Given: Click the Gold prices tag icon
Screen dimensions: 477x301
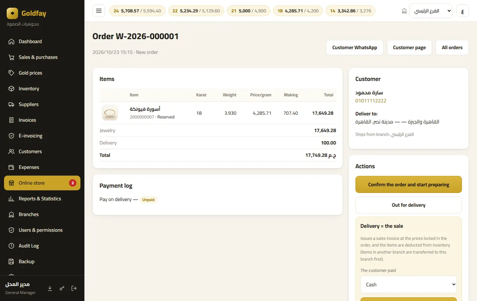Looking at the screenshot, I should pyautogui.click(x=12, y=73).
